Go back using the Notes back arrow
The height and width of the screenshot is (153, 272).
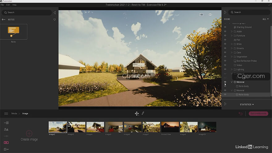tap(3, 19)
